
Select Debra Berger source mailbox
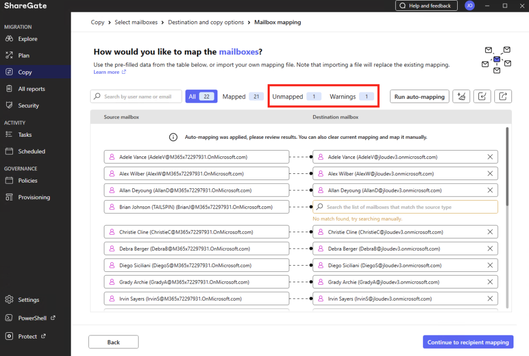[x=196, y=249]
